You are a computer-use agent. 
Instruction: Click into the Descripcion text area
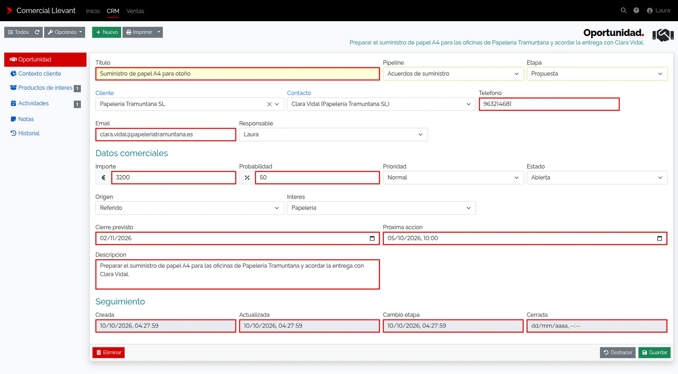tap(238, 275)
